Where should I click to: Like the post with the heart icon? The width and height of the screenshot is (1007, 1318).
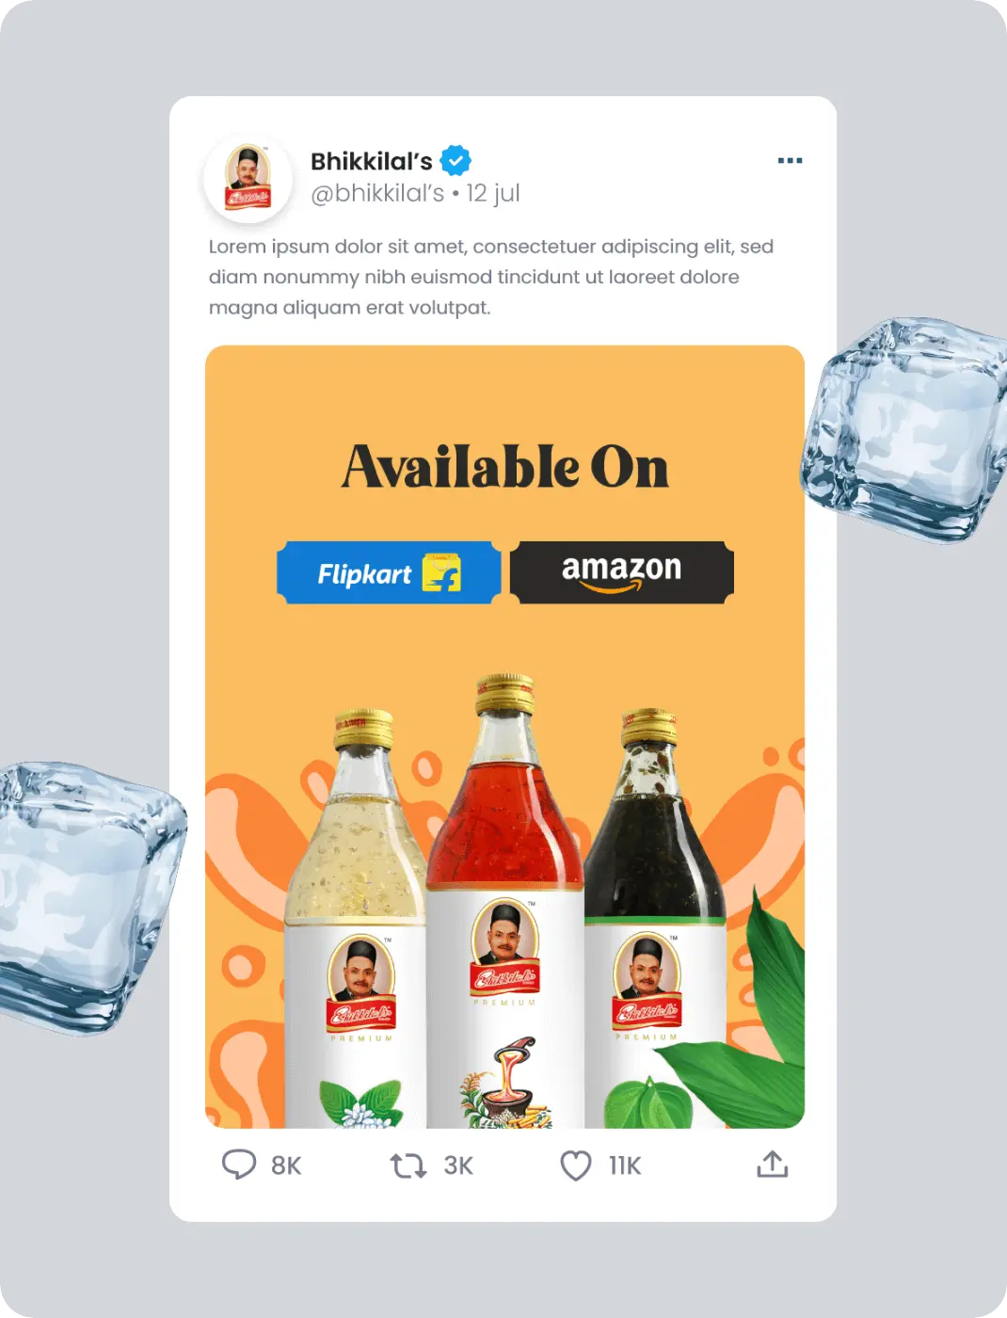click(x=576, y=1165)
